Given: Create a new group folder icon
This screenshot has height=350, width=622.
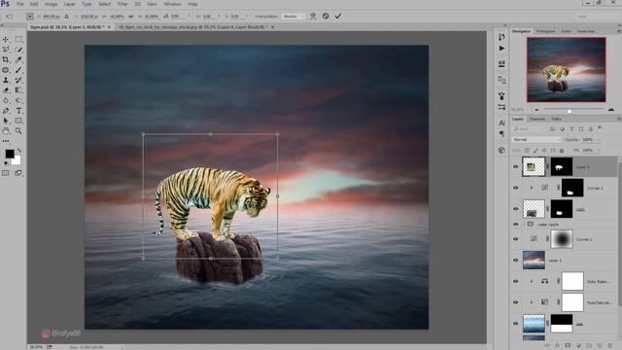Looking at the screenshot, I should [589, 346].
